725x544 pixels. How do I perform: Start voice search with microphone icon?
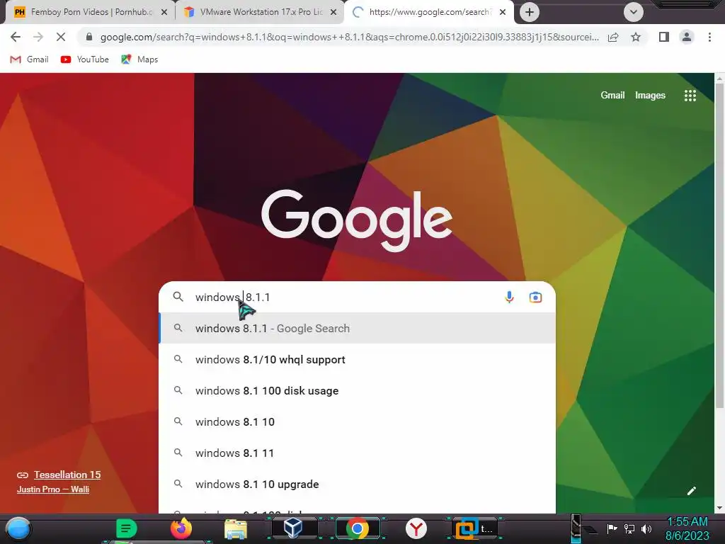coord(509,297)
